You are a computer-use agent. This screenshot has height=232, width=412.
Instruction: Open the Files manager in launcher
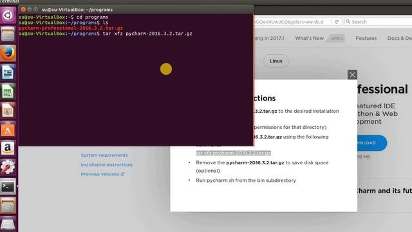click(x=8, y=34)
